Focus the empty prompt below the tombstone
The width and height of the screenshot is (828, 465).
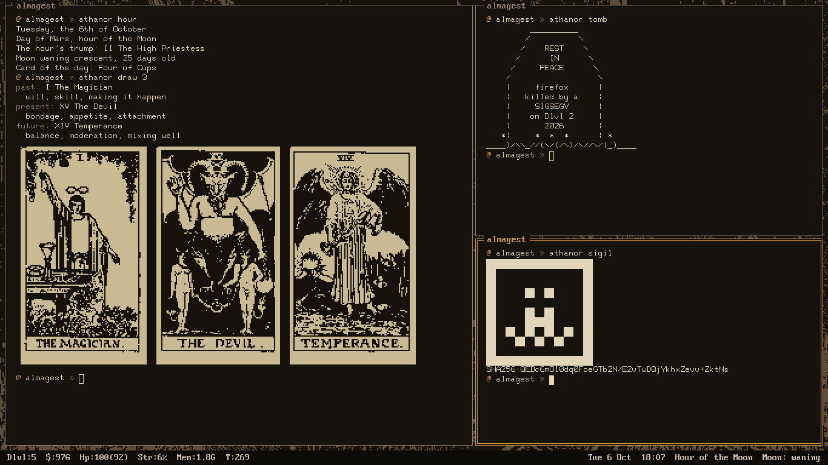[x=521, y=156]
